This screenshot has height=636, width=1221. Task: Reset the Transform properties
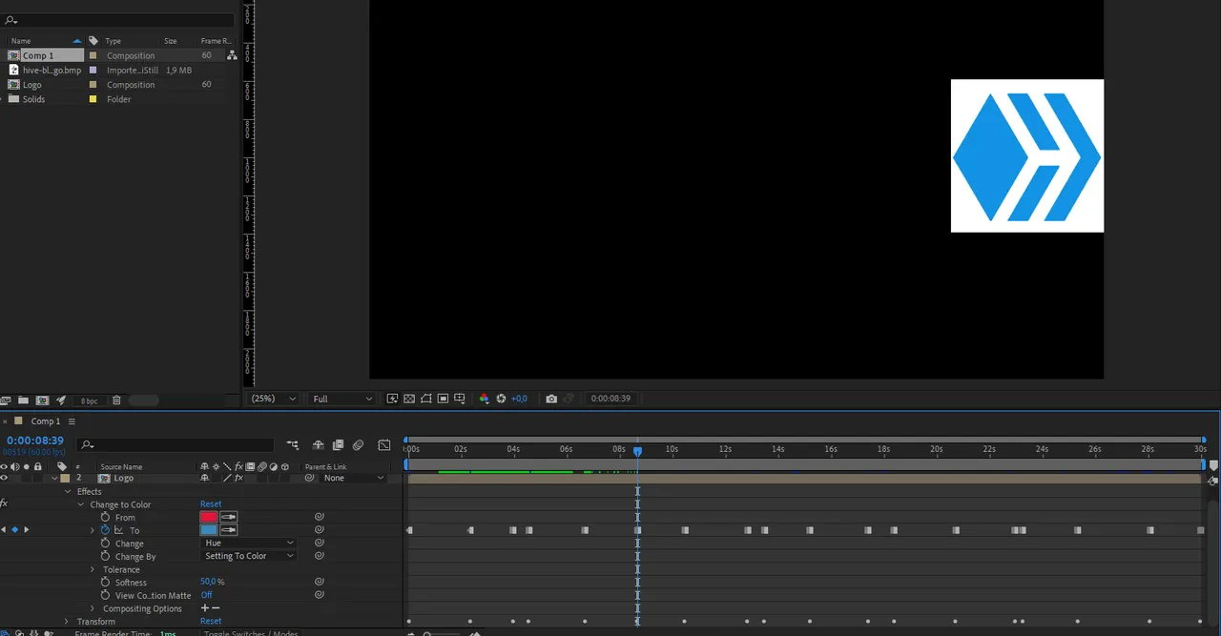(211, 621)
